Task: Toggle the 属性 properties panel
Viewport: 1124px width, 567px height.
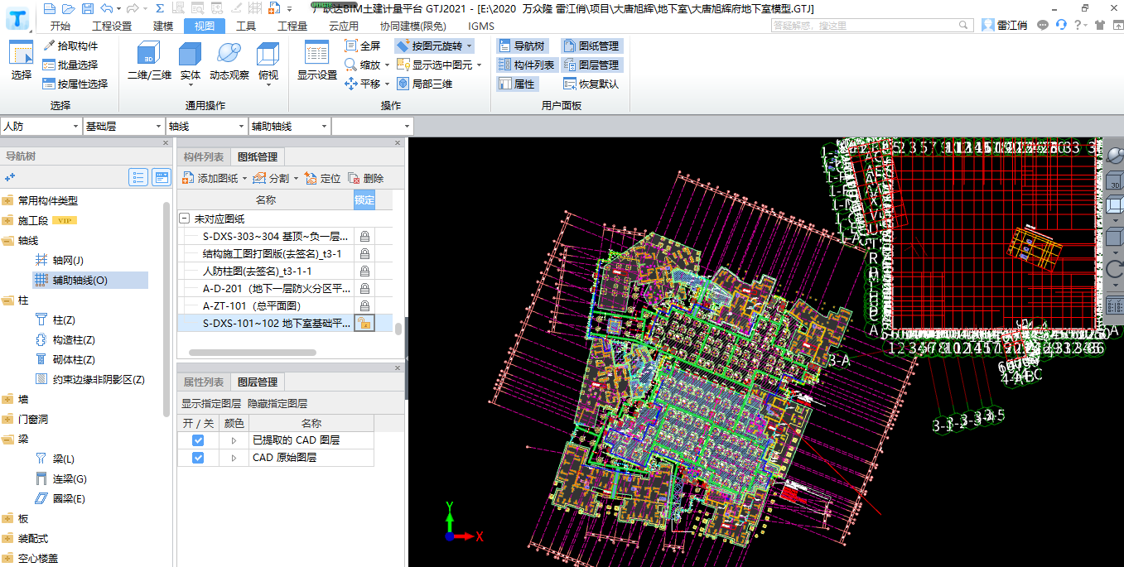Action: pyautogui.click(x=517, y=84)
